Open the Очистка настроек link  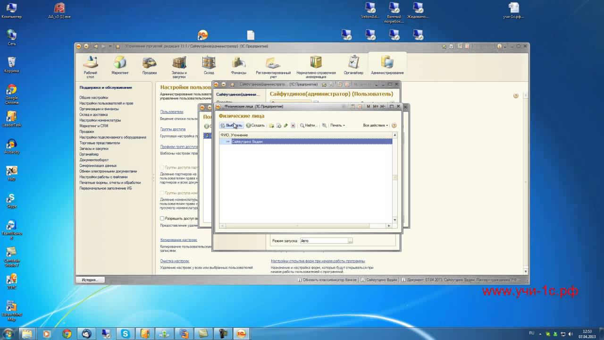pos(175,261)
